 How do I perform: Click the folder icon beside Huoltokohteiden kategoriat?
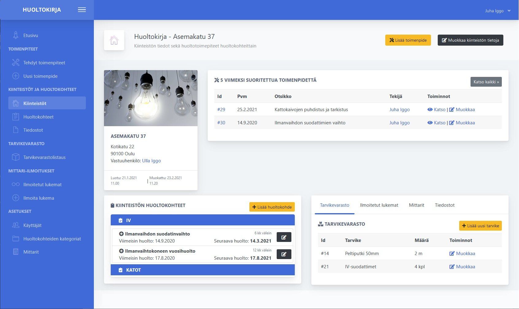click(16, 239)
